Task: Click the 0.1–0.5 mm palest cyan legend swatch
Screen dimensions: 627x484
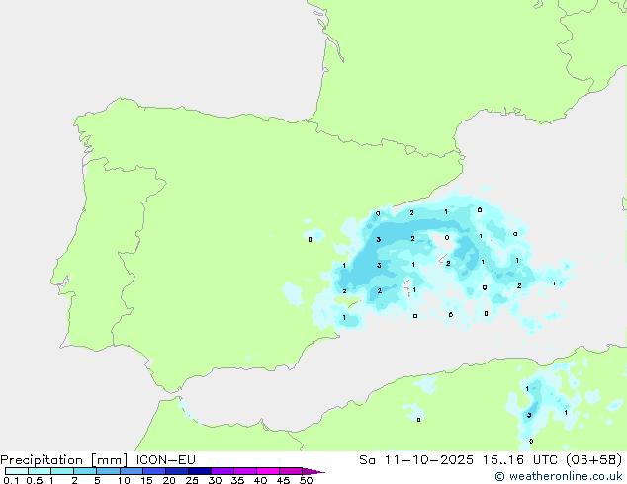Action: pos(17,471)
